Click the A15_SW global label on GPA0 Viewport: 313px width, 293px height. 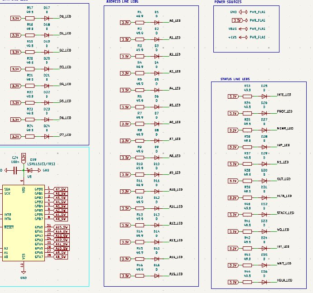click(62, 227)
